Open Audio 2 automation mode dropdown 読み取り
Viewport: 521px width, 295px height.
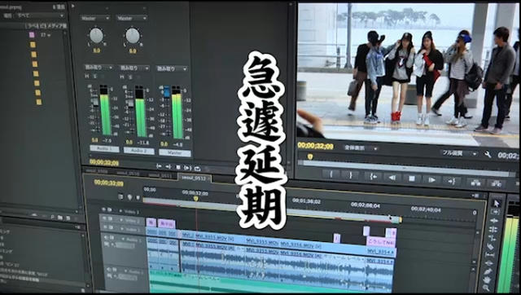coord(134,68)
